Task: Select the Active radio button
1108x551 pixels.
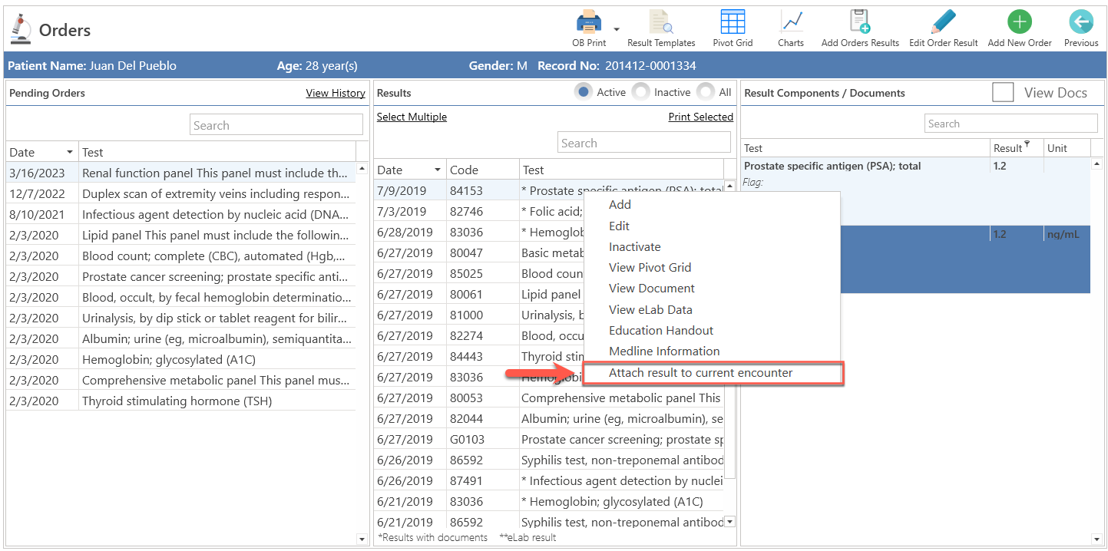Action: [x=584, y=92]
